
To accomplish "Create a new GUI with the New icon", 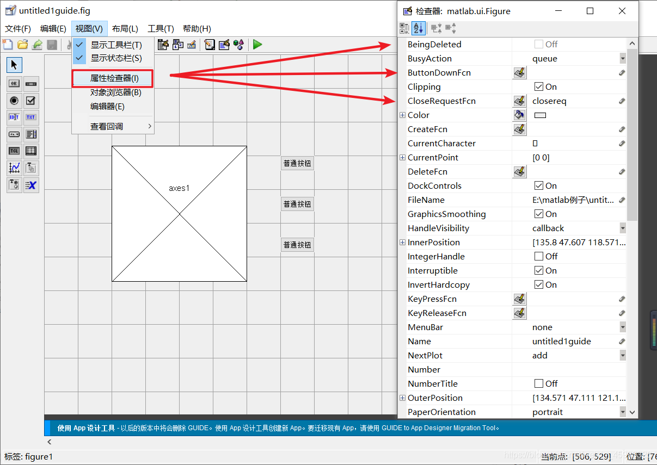I will (x=8, y=45).
